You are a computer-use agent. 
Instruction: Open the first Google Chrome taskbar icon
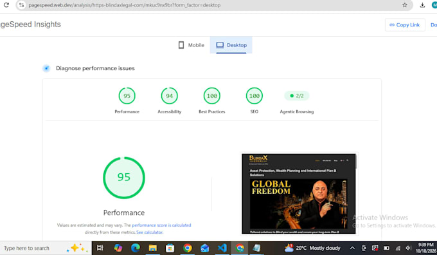[x=188, y=248]
